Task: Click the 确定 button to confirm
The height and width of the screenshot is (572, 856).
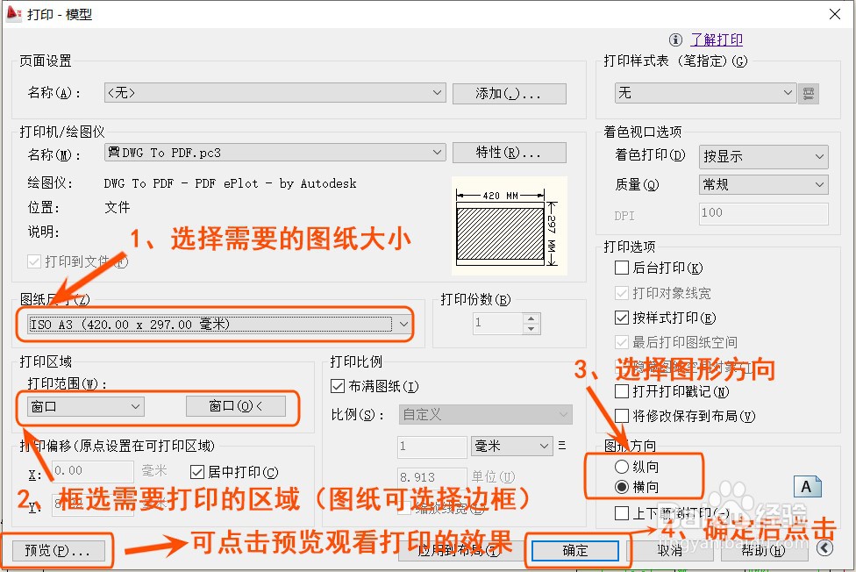Action: (x=575, y=550)
